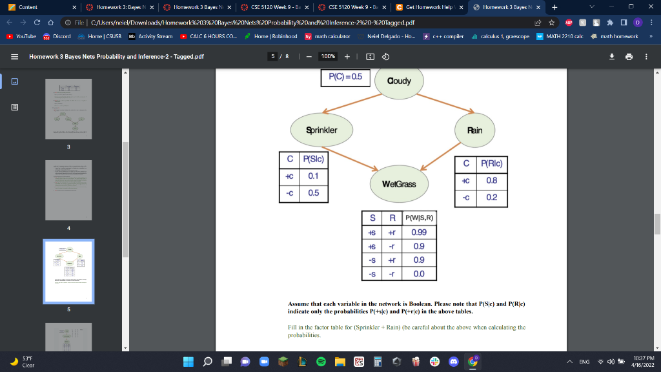Click the scroll down arrow of document

pos(657,348)
